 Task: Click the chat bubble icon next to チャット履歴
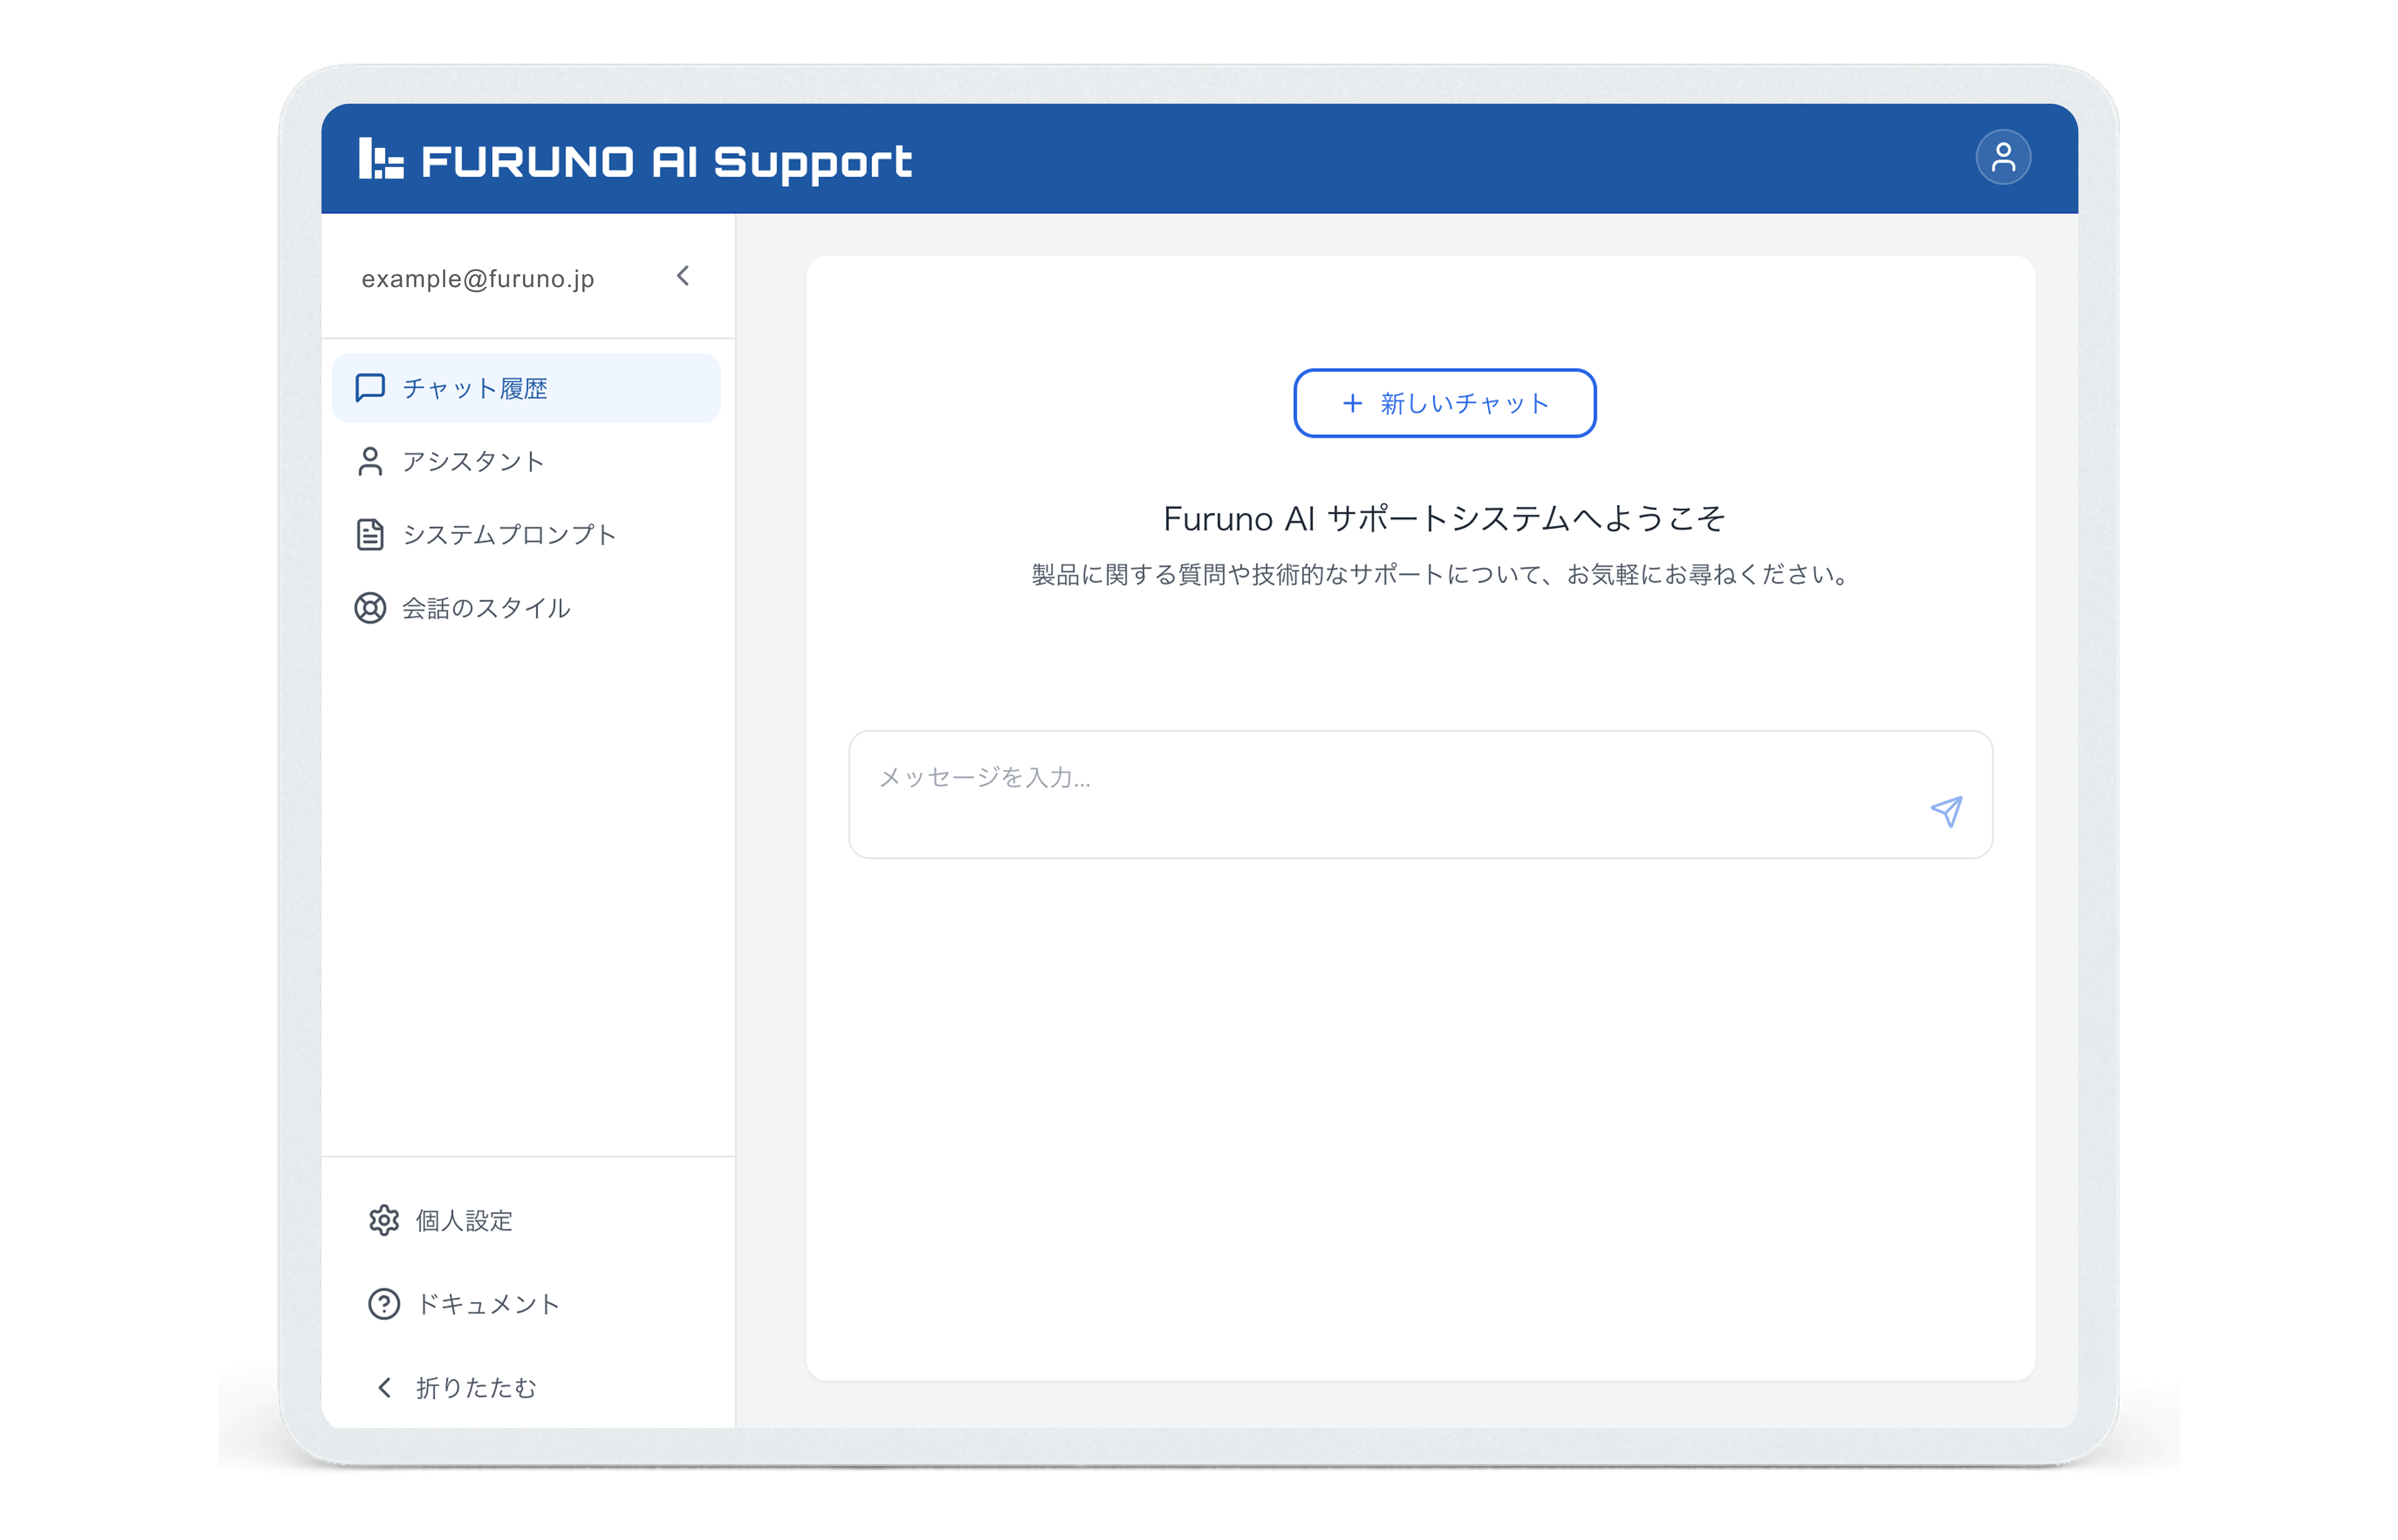pos(370,388)
